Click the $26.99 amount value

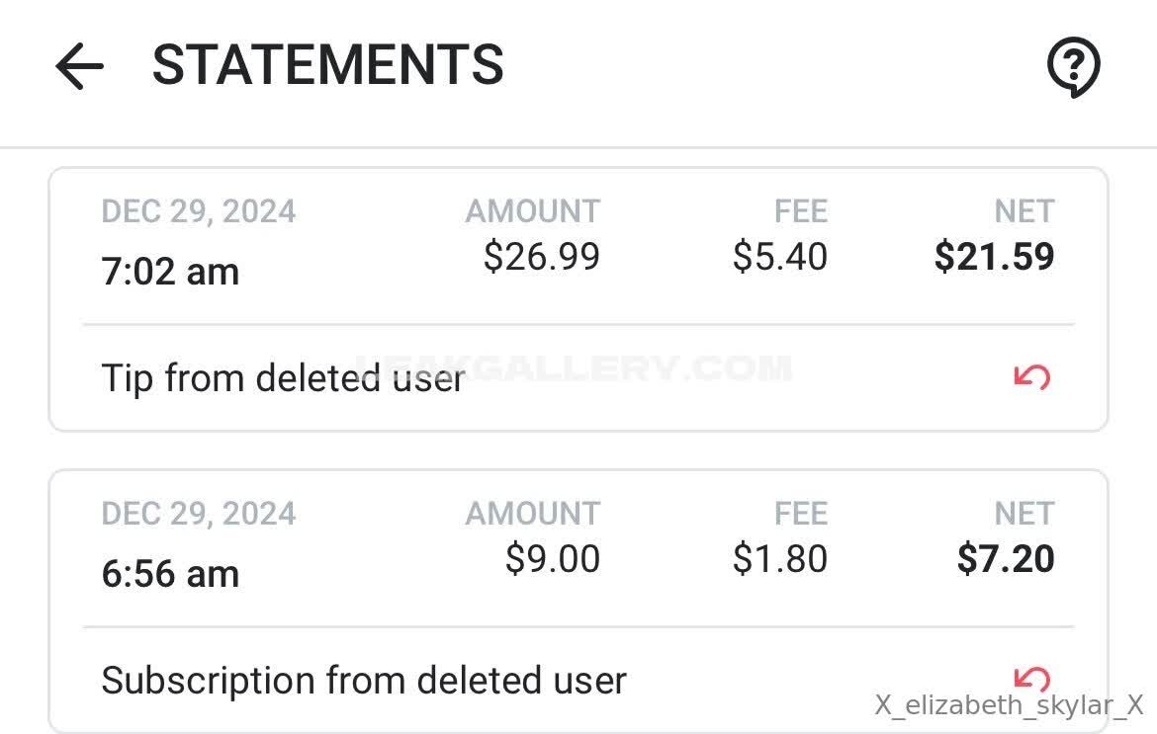point(541,257)
